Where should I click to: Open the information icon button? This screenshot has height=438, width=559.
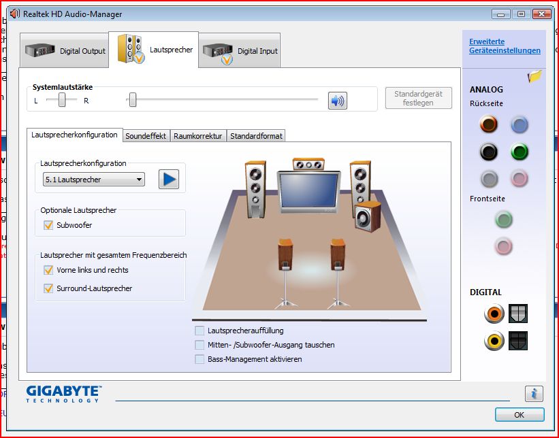pos(534,394)
